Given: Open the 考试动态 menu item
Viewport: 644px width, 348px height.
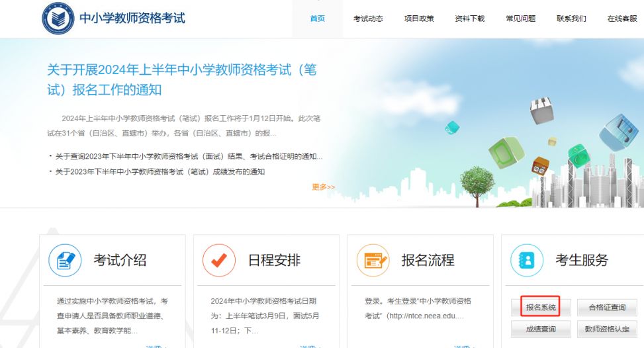Looking at the screenshot, I should 368,19.
